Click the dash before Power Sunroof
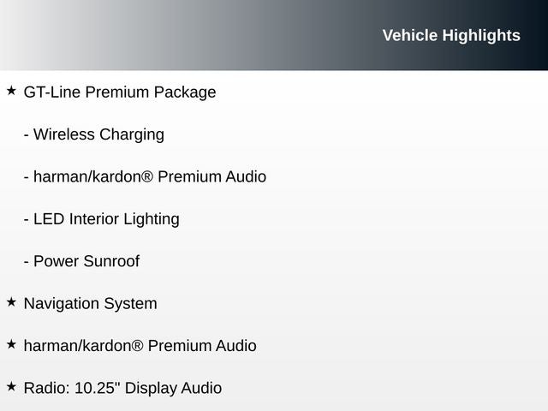This screenshot has height=411, width=548. 27,262
